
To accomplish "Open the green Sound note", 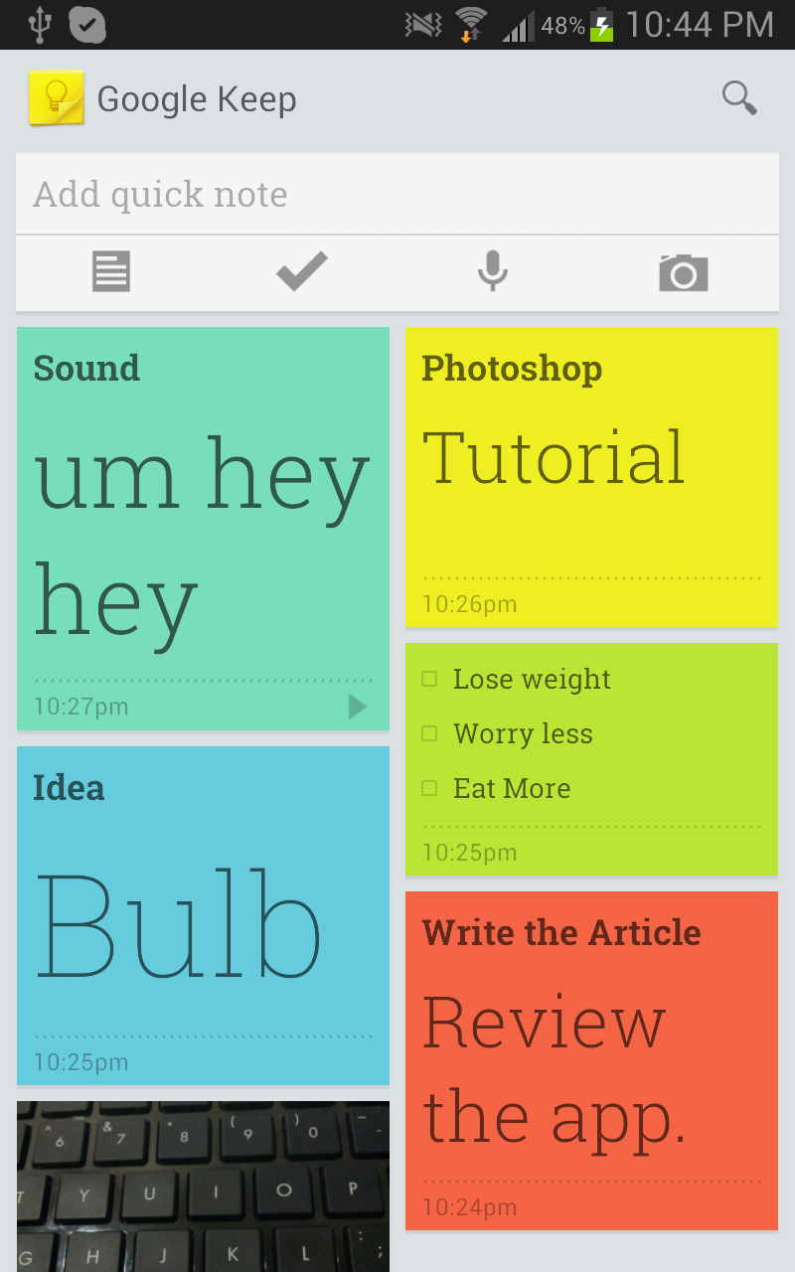I will [203, 527].
